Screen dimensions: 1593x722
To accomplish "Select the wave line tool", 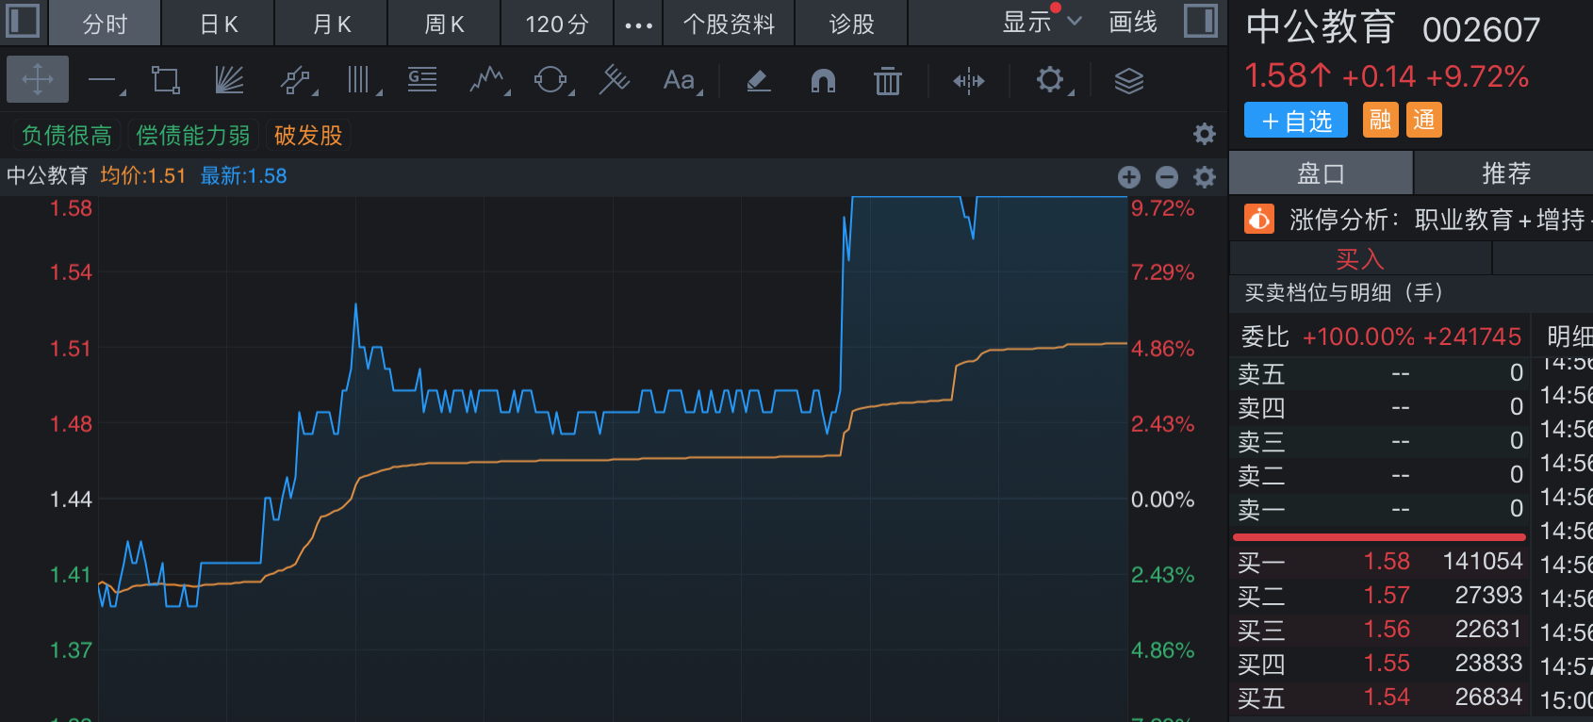I will [485, 80].
